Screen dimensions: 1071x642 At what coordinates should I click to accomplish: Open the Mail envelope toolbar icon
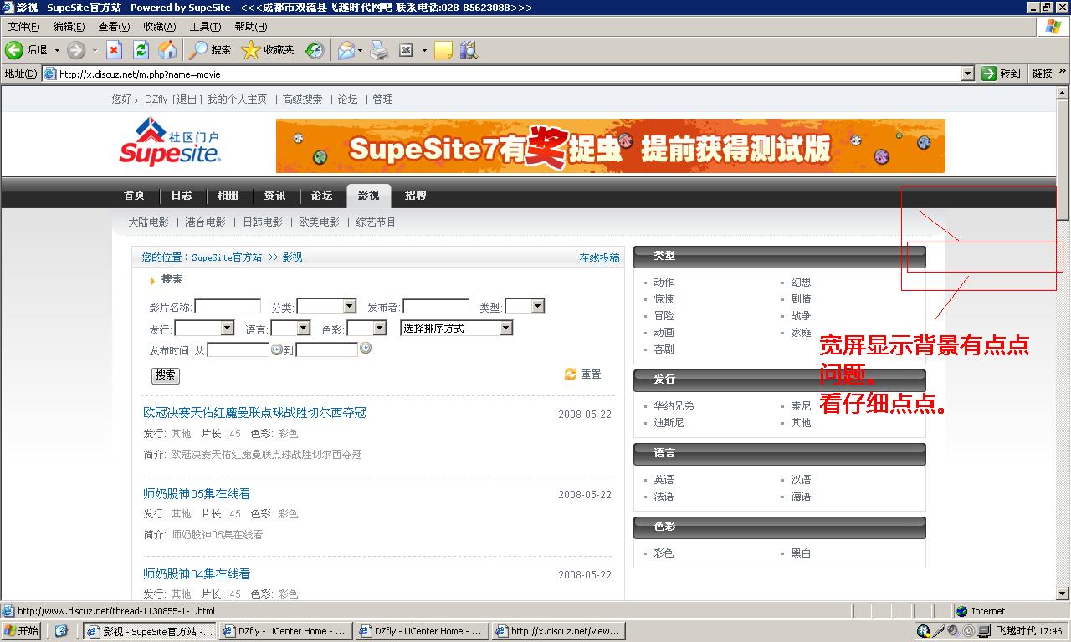(x=346, y=50)
